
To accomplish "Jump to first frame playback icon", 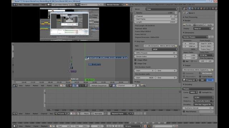I will 107,126.
